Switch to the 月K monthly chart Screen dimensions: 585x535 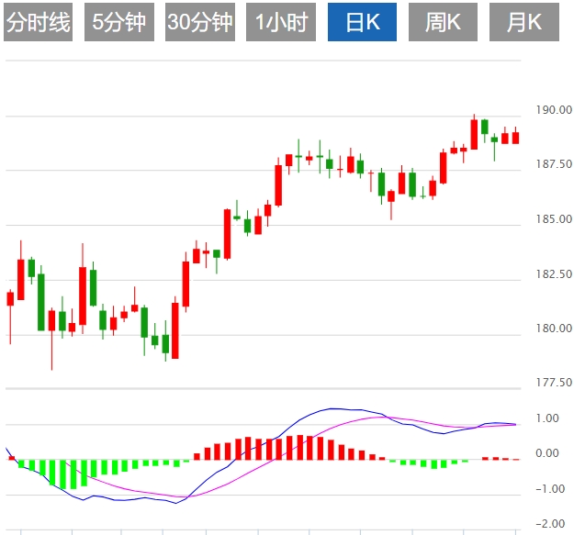click(x=524, y=22)
